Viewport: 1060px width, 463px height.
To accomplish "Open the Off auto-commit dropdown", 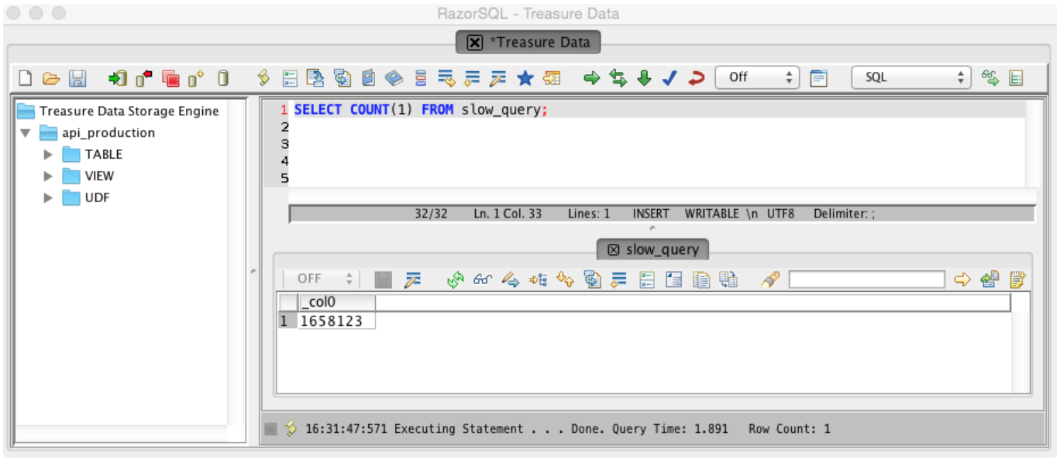I will (x=756, y=77).
